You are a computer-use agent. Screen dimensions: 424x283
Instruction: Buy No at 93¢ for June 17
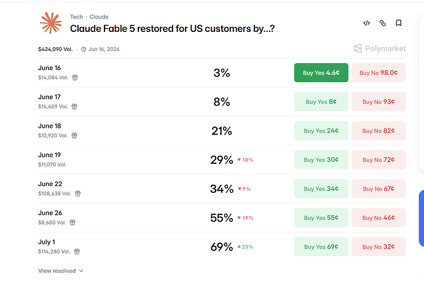point(379,101)
